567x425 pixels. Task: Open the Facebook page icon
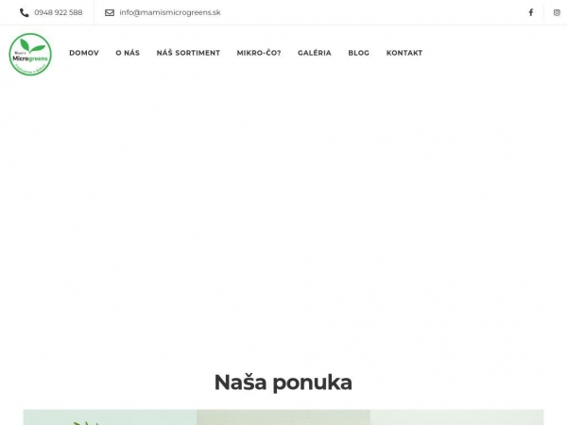pyautogui.click(x=530, y=12)
